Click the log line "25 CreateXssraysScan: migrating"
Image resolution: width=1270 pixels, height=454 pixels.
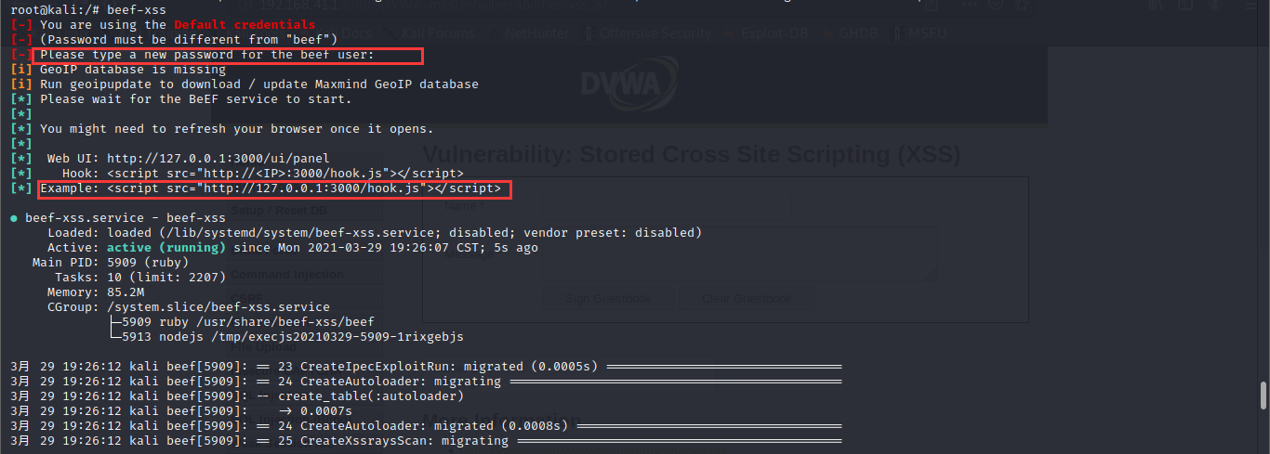click(x=426, y=441)
